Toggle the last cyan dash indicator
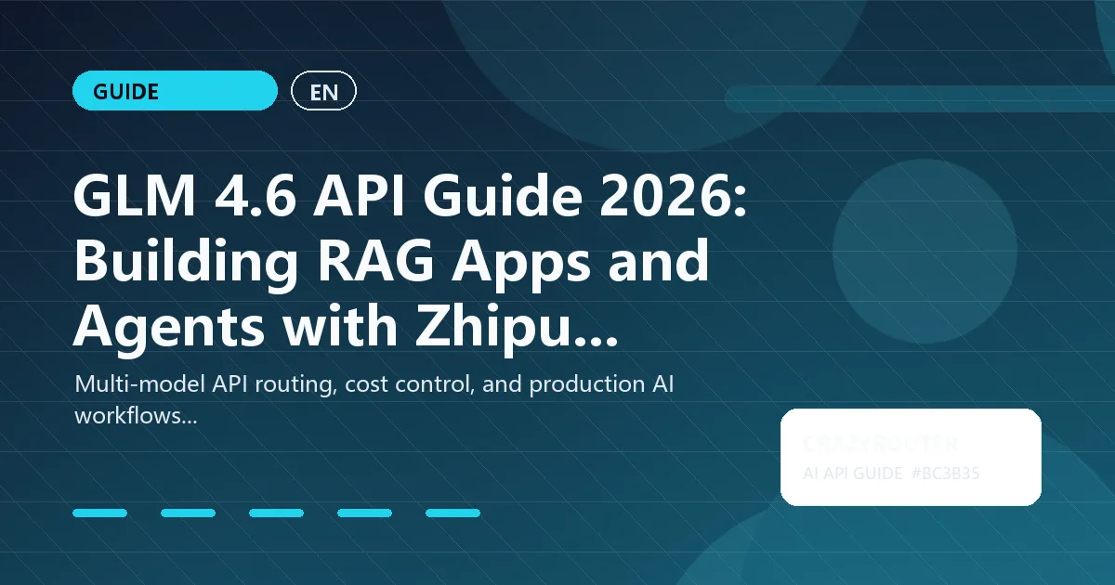 coord(453,513)
